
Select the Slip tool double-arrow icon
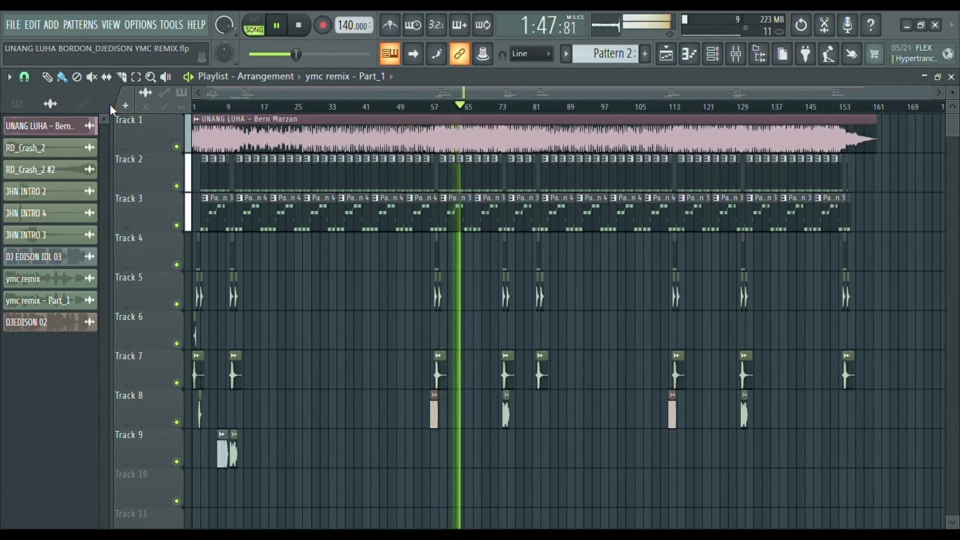click(x=106, y=76)
